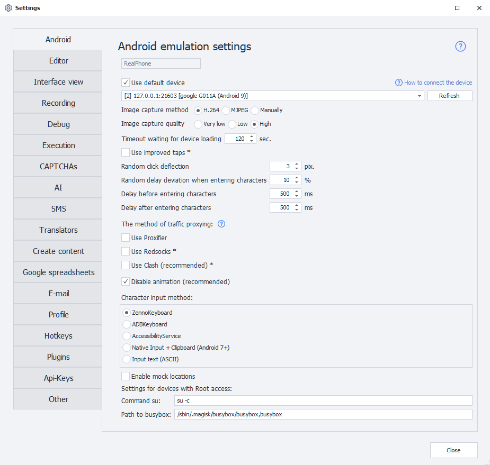Open the Profile settings tab
This screenshot has width=490, height=465.
point(58,315)
